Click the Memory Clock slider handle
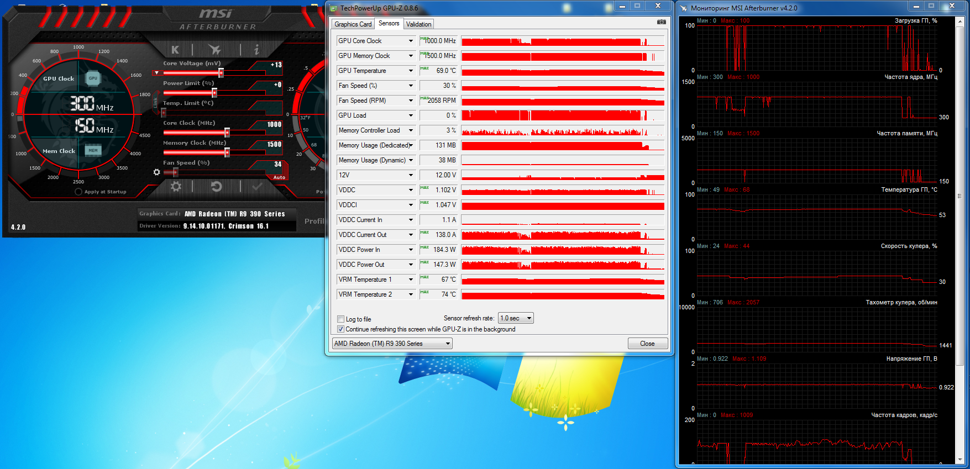 pyautogui.click(x=227, y=152)
